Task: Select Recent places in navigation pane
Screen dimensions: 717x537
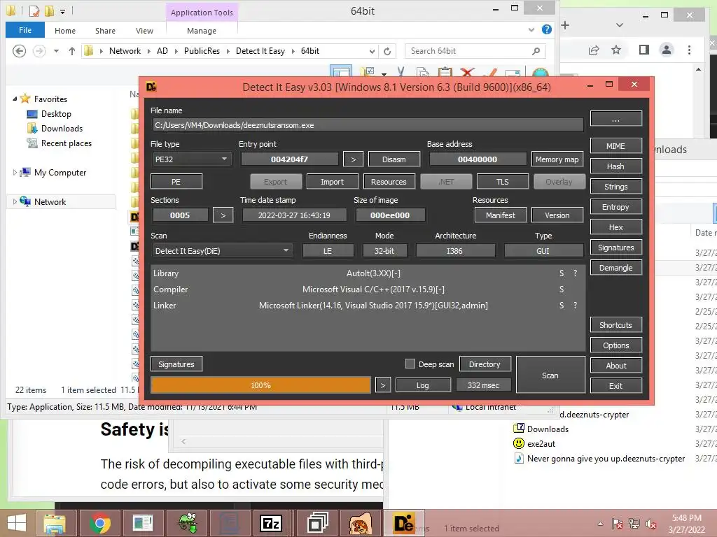Action: pyautogui.click(x=60, y=143)
